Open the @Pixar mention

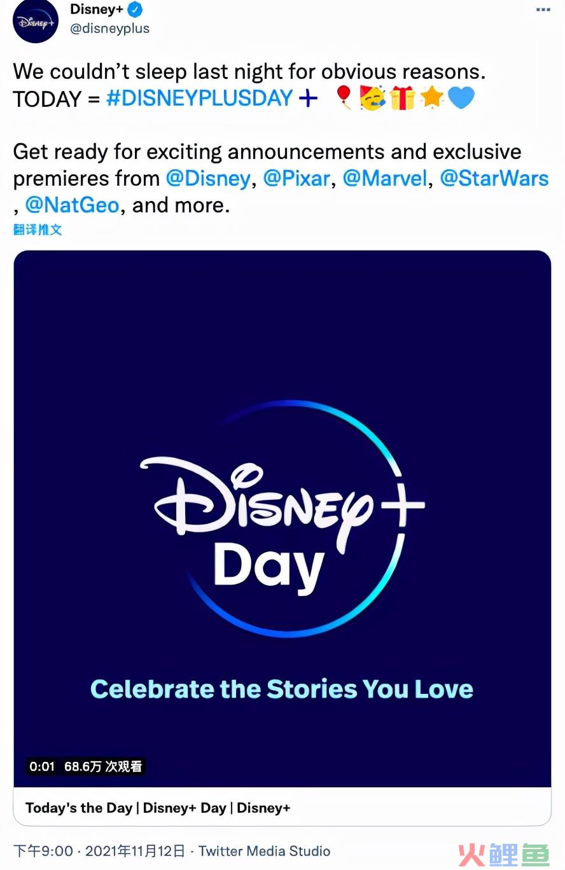point(296,179)
